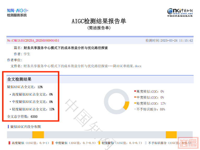
Task: Click the 疑似AIGC片段分布图 heading
Action: point(26,127)
